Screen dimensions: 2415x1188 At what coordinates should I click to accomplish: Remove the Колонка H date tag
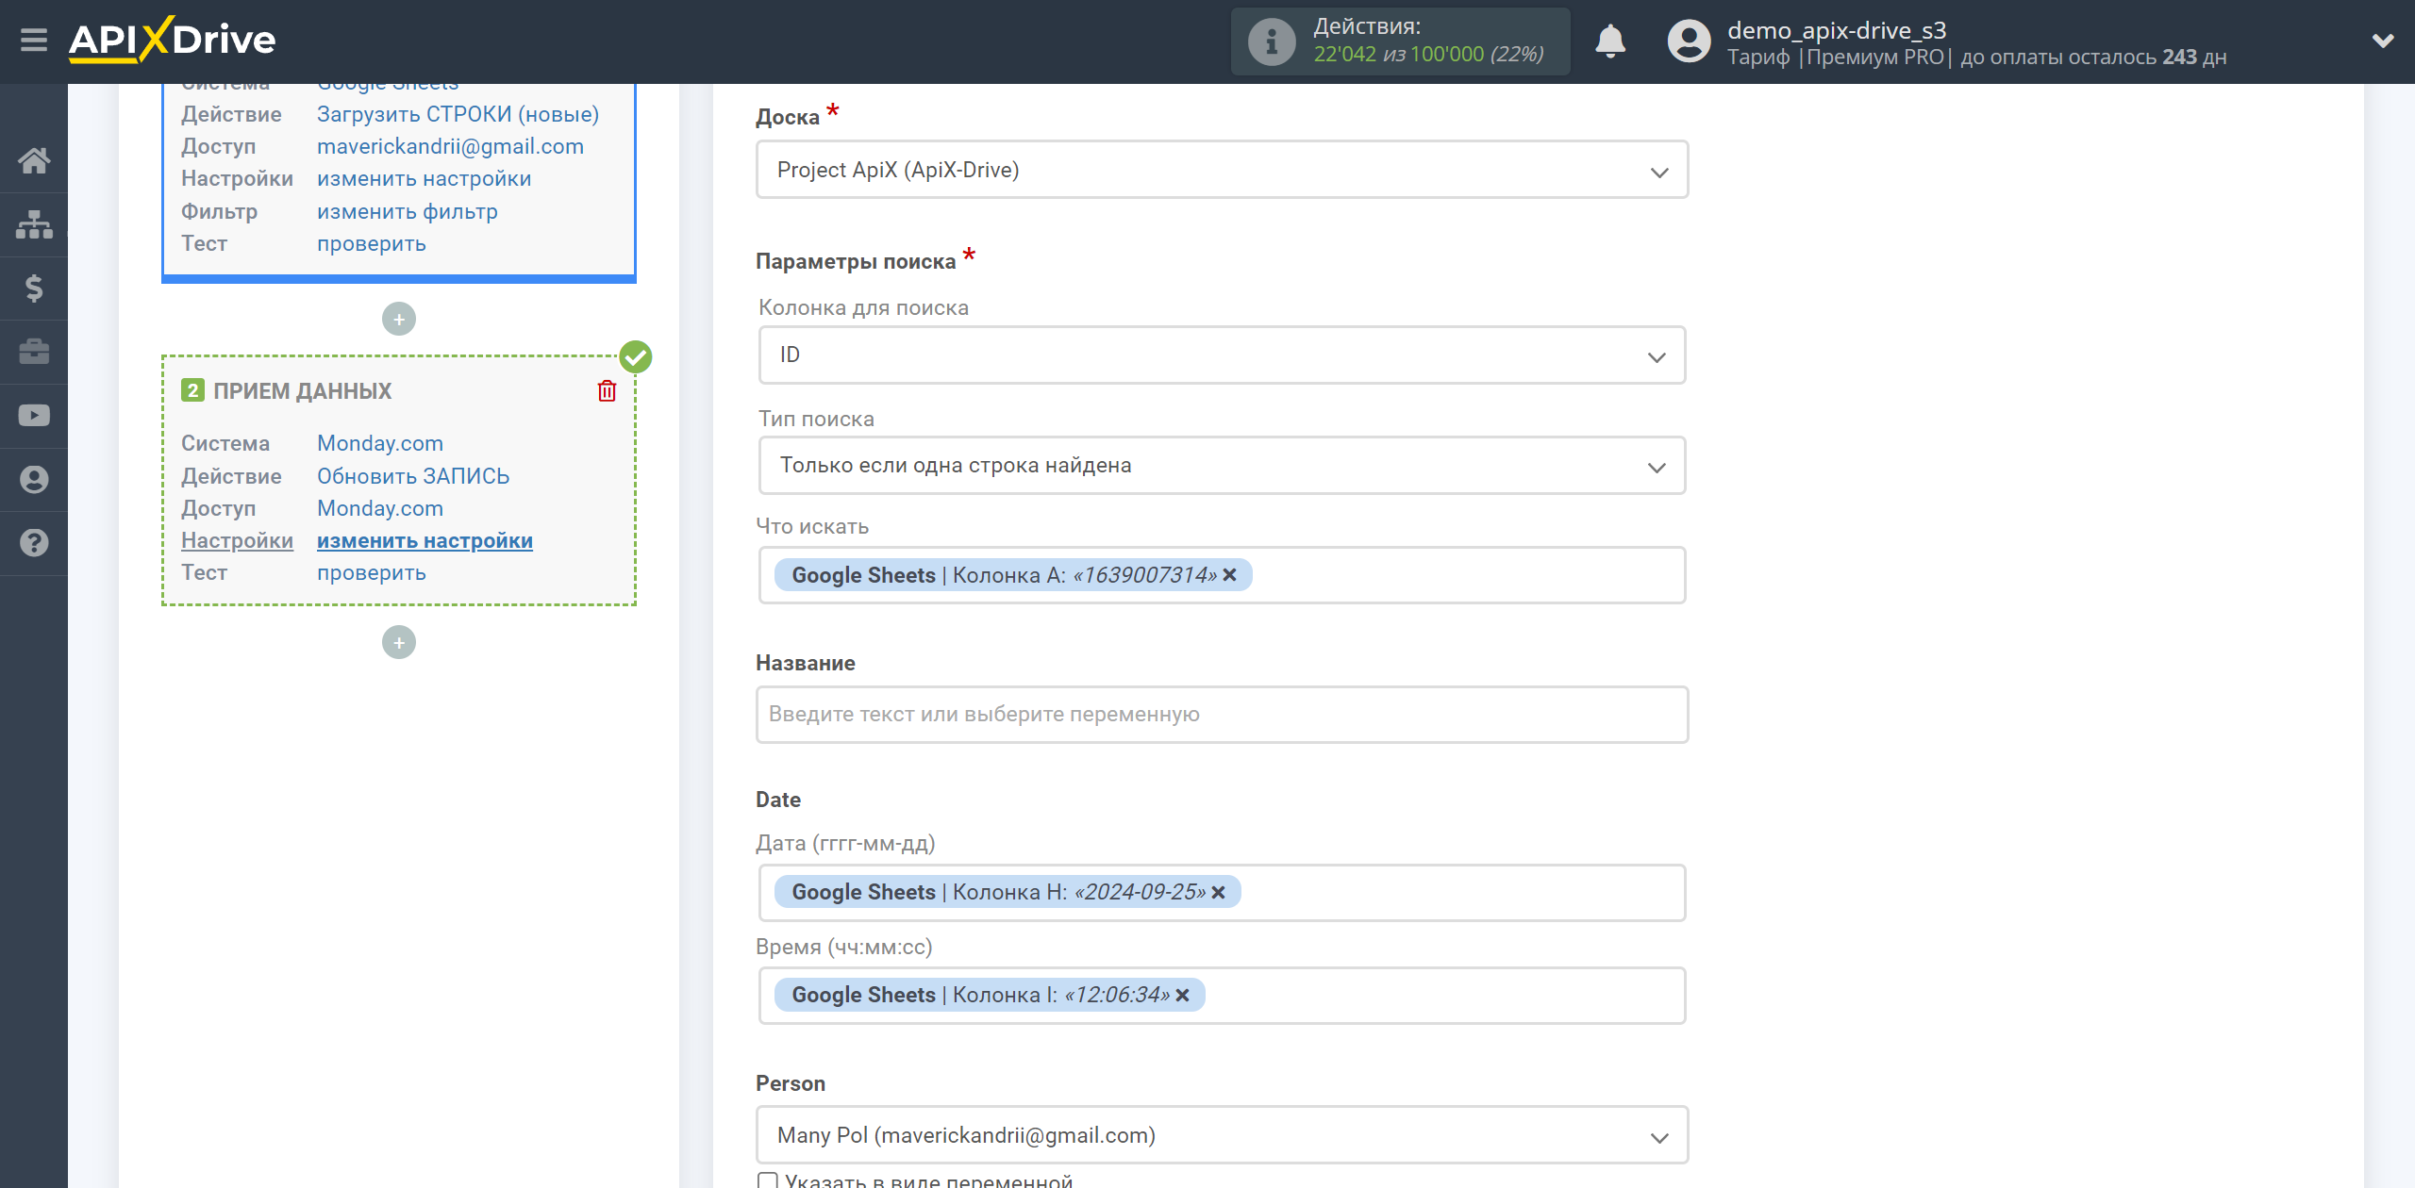point(1218,892)
